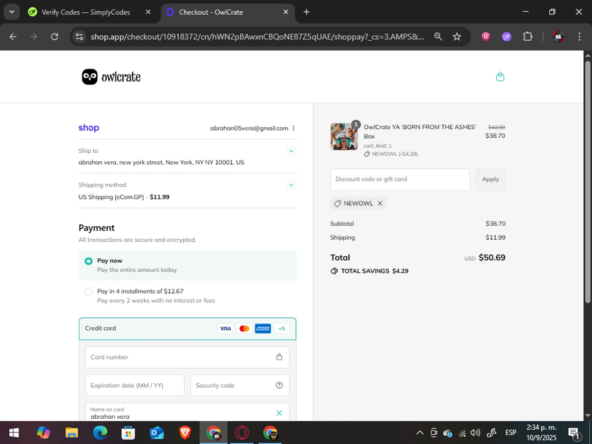Open the browser Extensions puzzle menu
This screenshot has width=592, height=444.
coord(528,37)
